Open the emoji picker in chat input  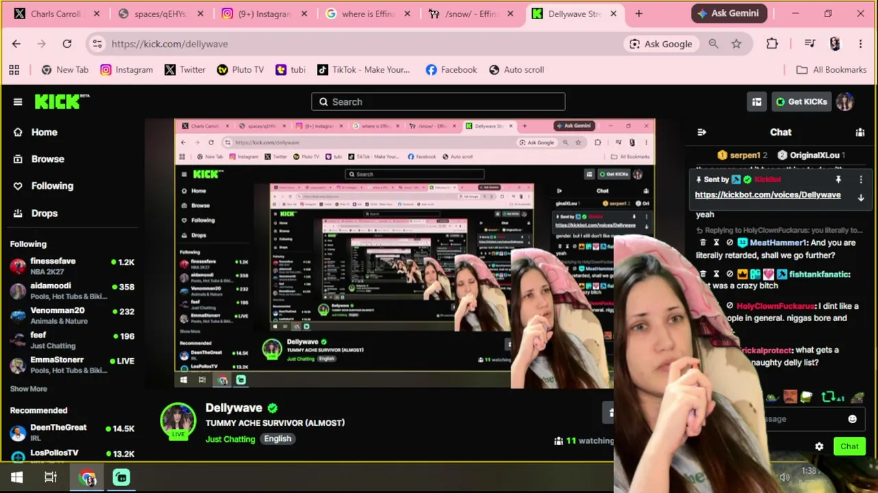pos(852,419)
